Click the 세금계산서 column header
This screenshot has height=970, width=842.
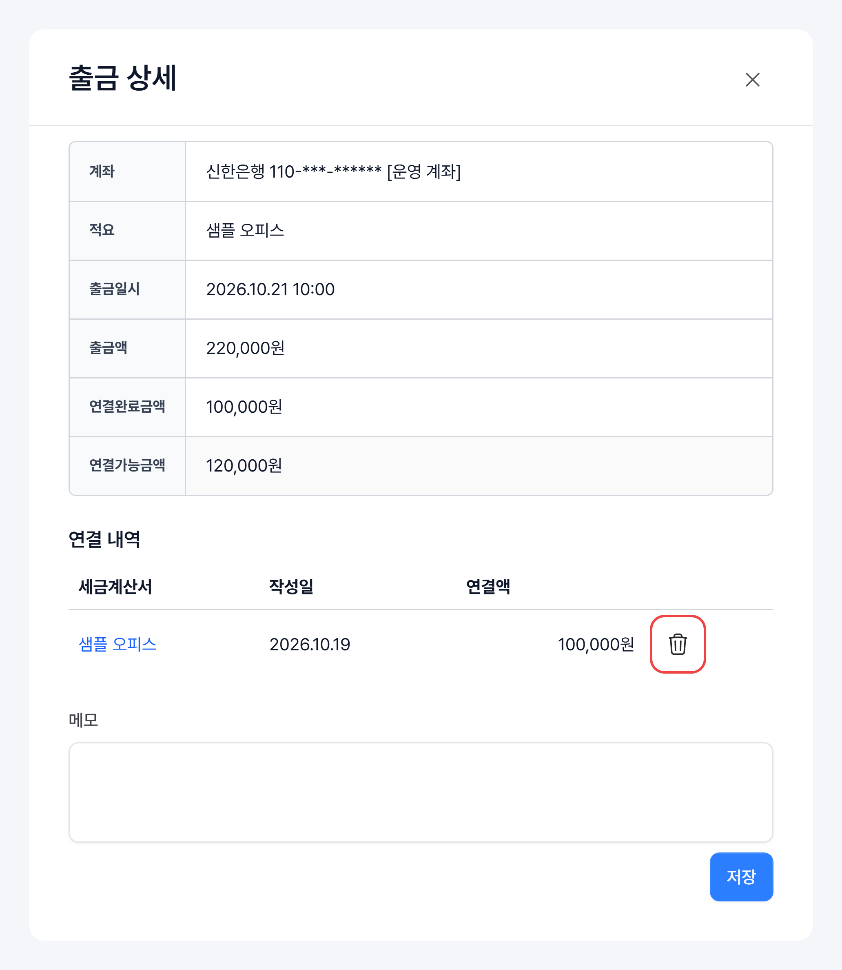115,586
